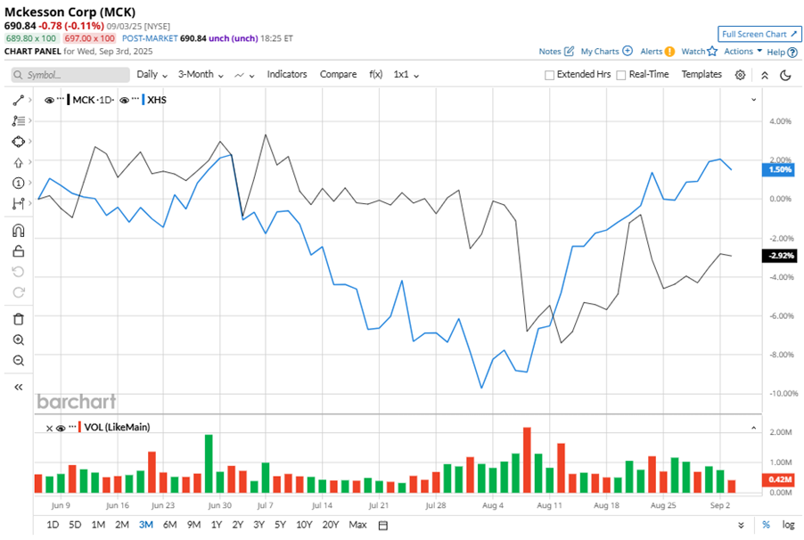Image resolution: width=804 pixels, height=540 pixels.
Task: Toggle XHS series visibility eye
Action: (124, 100)
